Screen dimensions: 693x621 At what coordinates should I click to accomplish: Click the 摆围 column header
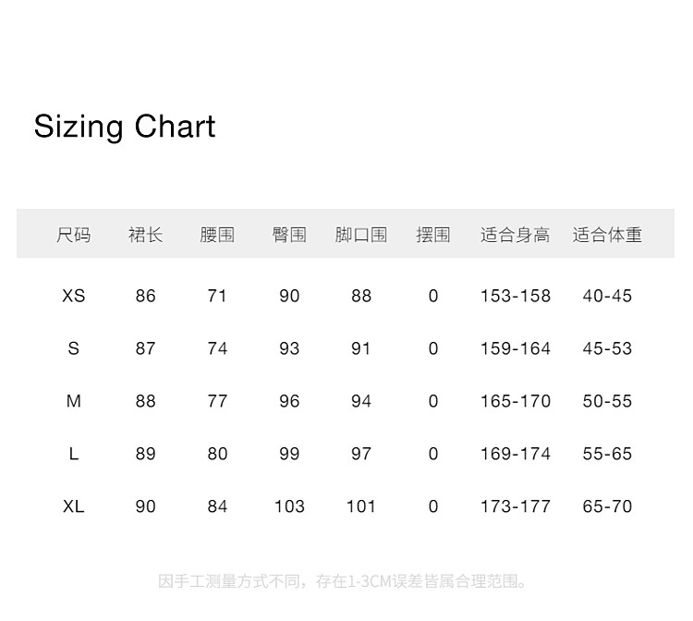click(433, 235)
